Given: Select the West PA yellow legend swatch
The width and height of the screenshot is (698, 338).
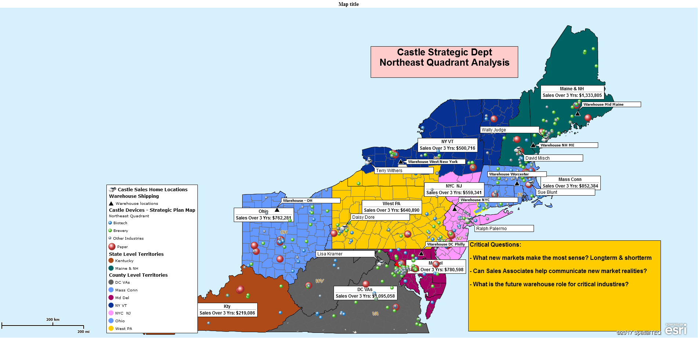Looking at the screenshot, I should pos(111,328).
